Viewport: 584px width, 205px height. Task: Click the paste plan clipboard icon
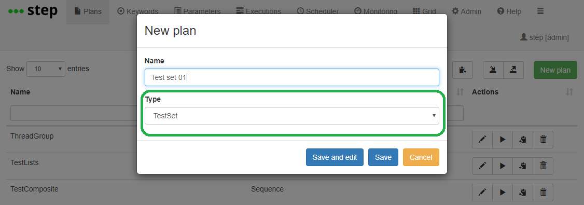(463, 70)
